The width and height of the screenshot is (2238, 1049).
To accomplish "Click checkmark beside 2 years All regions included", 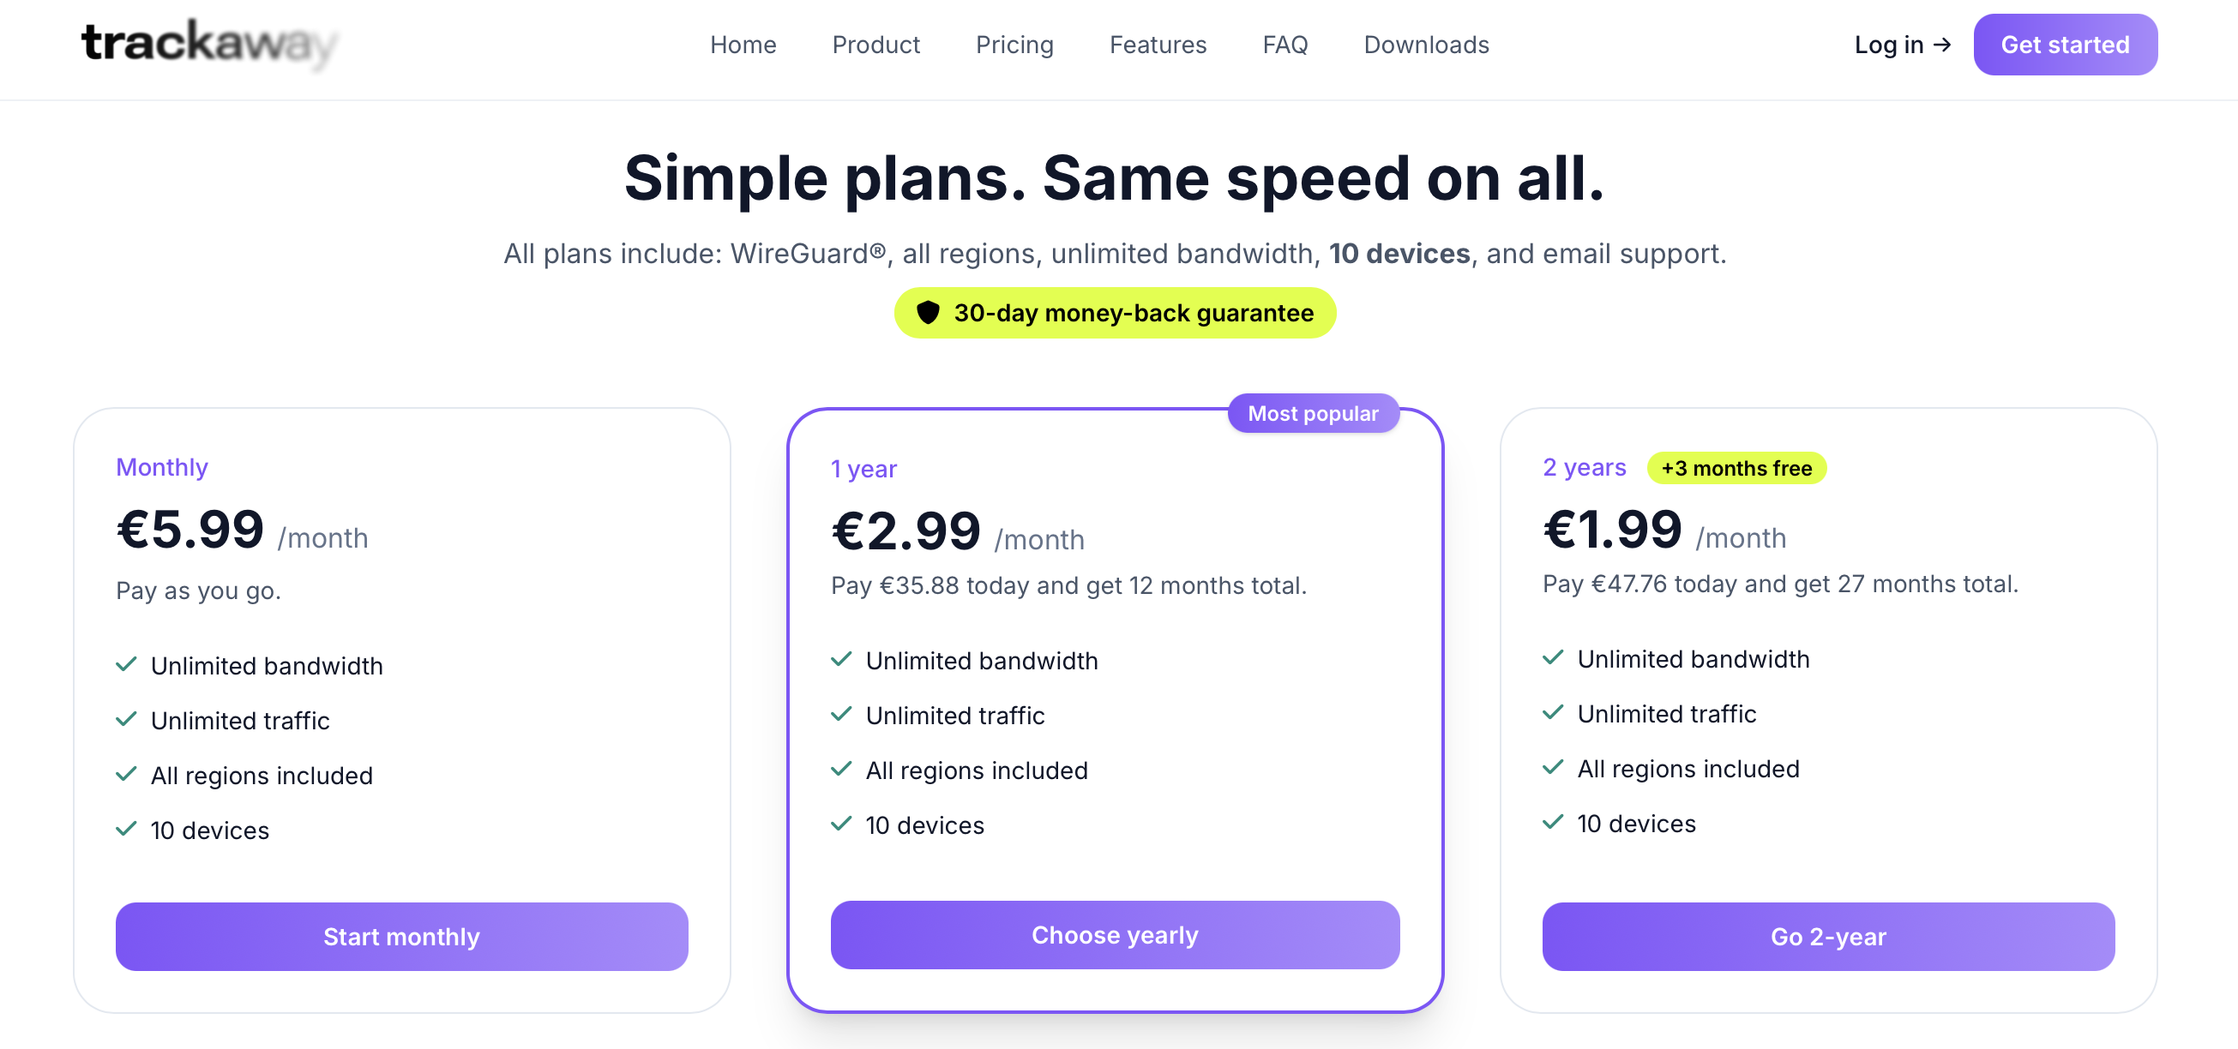I will pyautogui.click(x=1554, y=768).
